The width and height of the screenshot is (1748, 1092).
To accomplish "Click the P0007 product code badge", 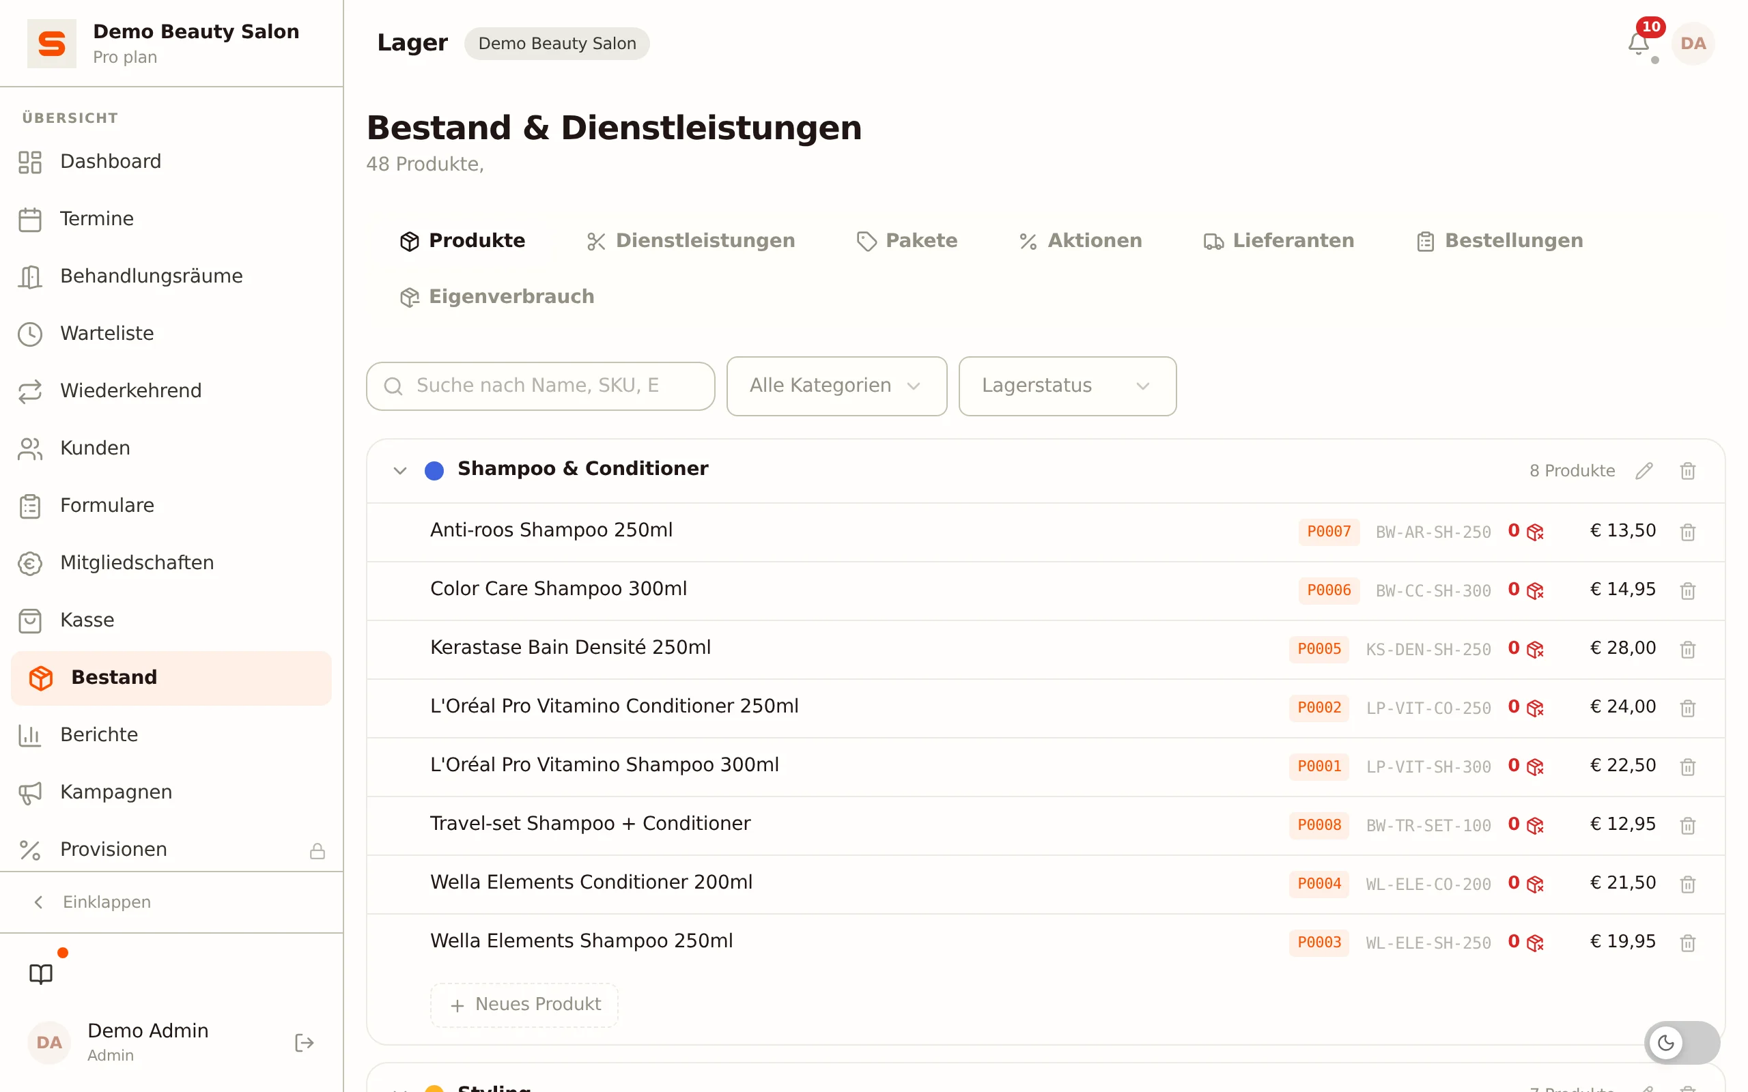I will [1328, 532].
